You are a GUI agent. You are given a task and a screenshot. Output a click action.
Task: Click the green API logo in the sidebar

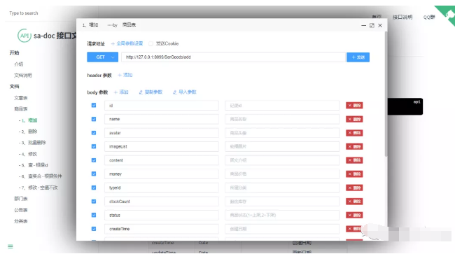point(24,36)
